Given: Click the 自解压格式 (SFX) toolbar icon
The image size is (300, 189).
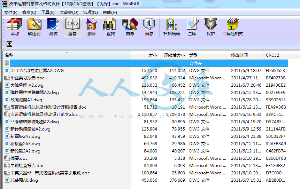Looking at the screenshot, I should 232,24.
